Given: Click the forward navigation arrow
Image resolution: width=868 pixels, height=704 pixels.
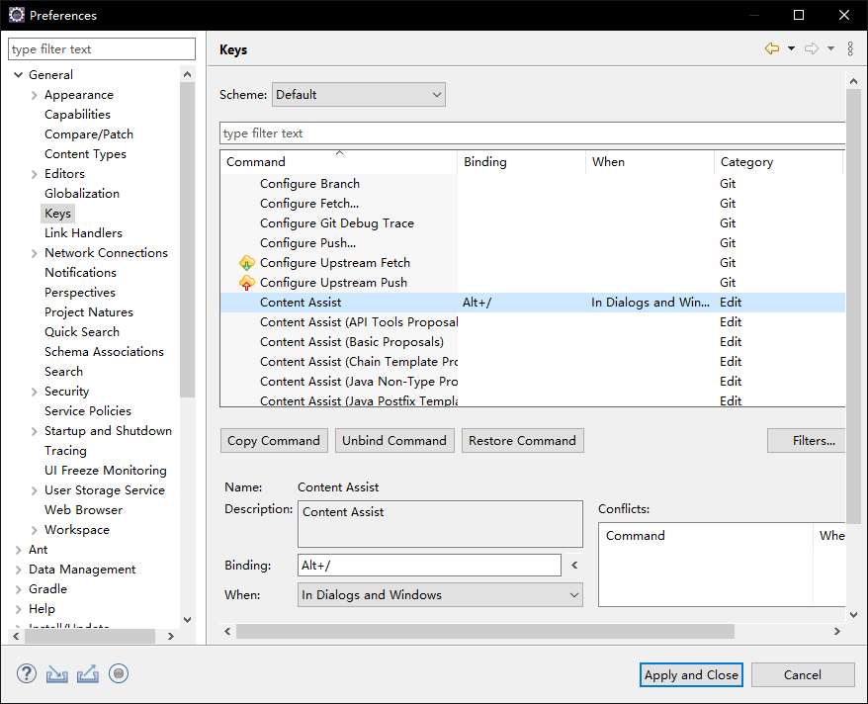Looking at the screenshot, I should pyautogui.click(x=812, y=48).
